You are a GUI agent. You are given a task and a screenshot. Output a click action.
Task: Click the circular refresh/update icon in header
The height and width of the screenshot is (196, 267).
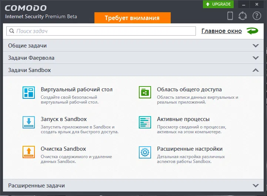point(243,16)
